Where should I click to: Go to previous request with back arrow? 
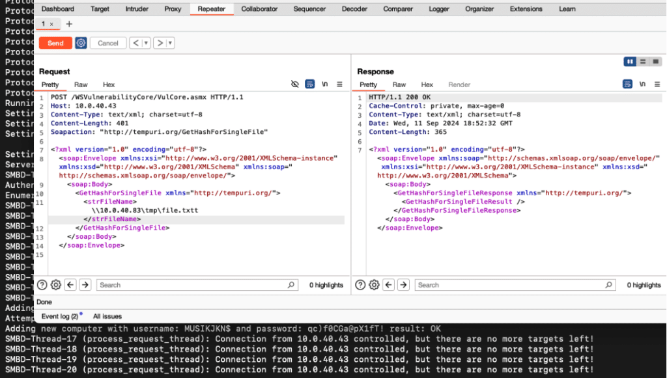(135, 43)
